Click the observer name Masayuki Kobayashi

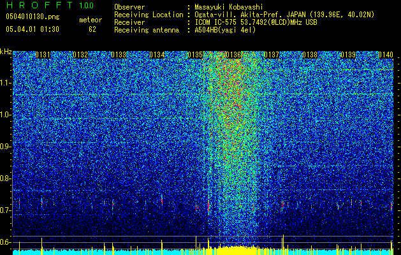click(x=229, y=7)
